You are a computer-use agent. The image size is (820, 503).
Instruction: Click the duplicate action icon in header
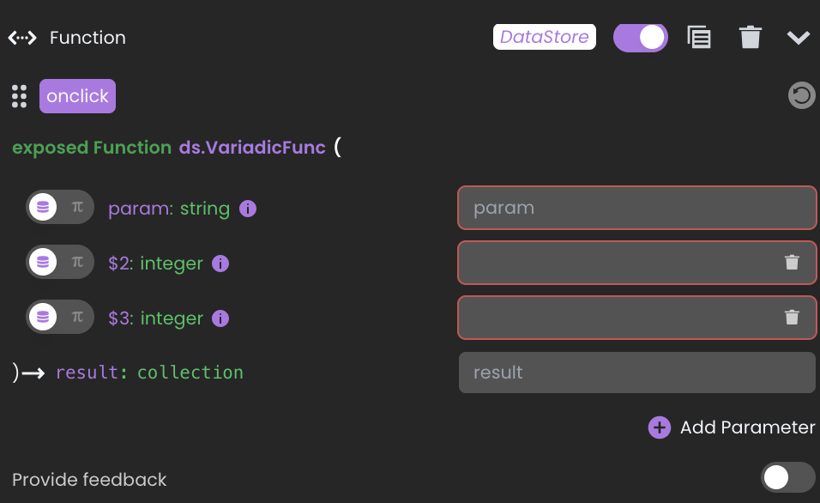[x=699, y=37]
